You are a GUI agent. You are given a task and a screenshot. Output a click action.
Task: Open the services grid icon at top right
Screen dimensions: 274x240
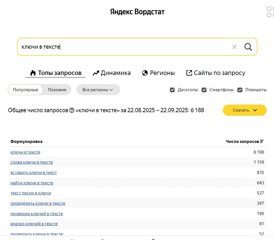pos(270,12)
